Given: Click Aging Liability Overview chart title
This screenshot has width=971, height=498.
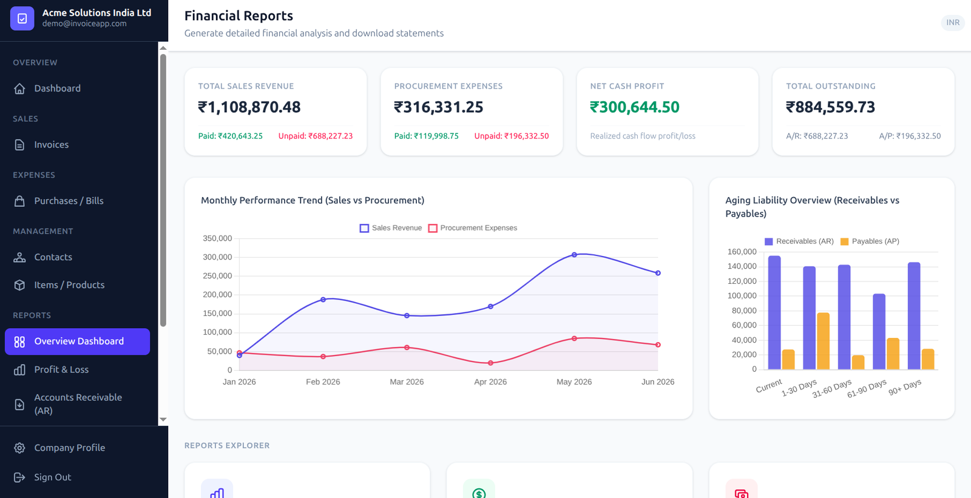Looking at the screenshot, I should [x=813, y=207].
